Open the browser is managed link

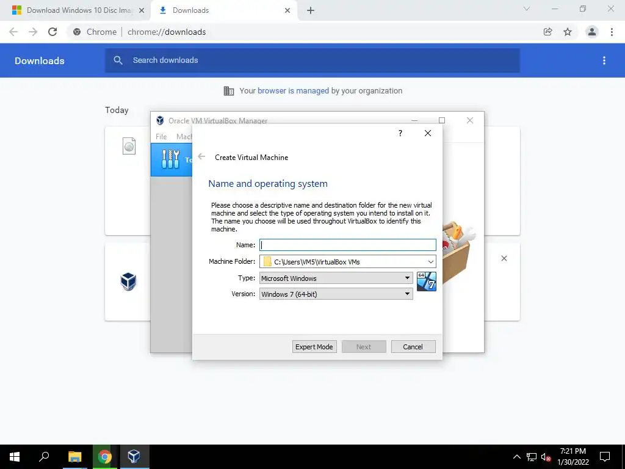294,90
